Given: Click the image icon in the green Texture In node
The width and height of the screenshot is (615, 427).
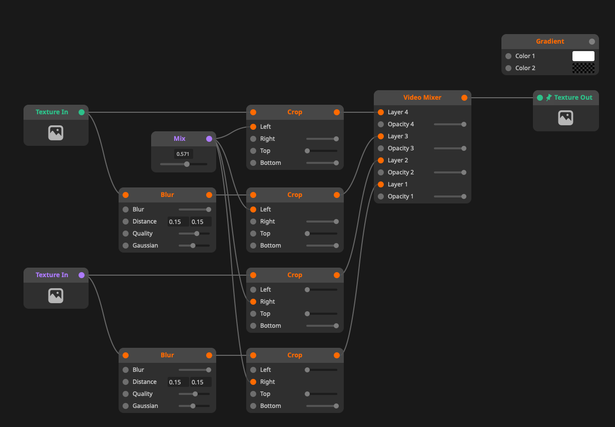Looking at the screenshot, I should click(56, 133).
